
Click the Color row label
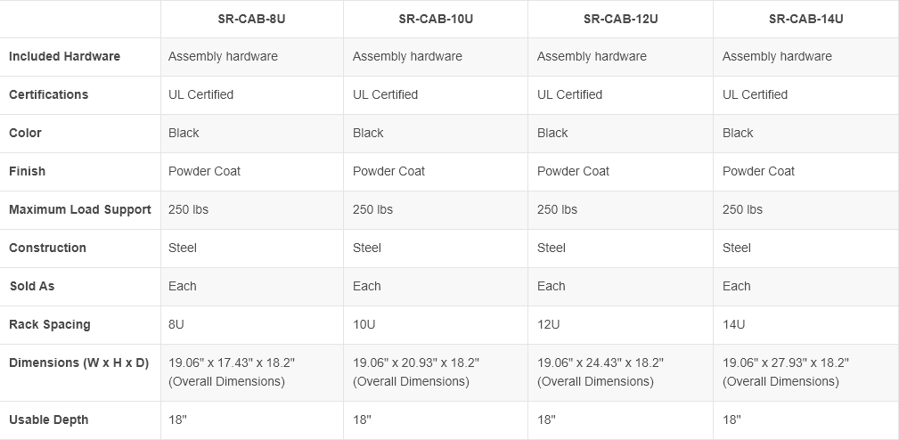click(25, 133)
